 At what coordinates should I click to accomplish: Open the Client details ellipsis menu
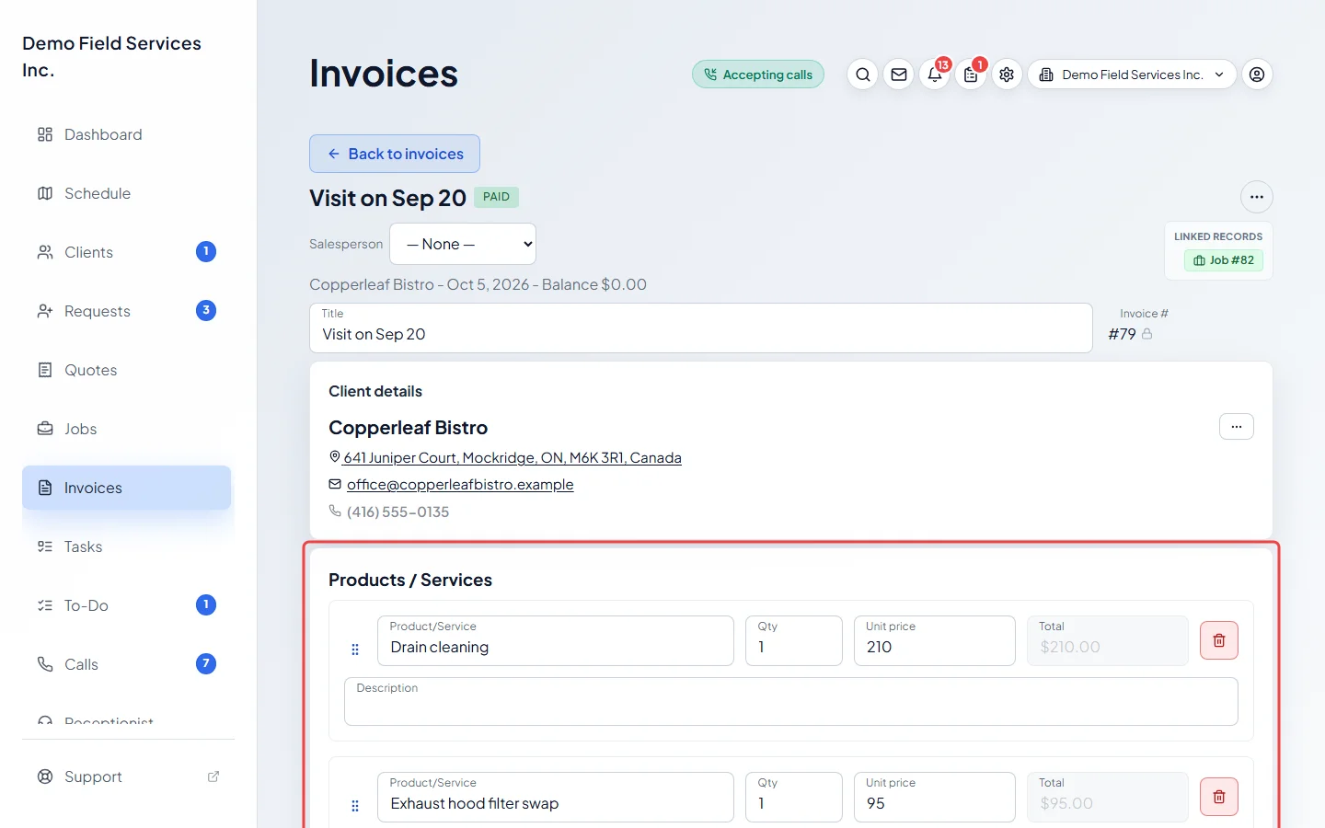pos(1237,427)
